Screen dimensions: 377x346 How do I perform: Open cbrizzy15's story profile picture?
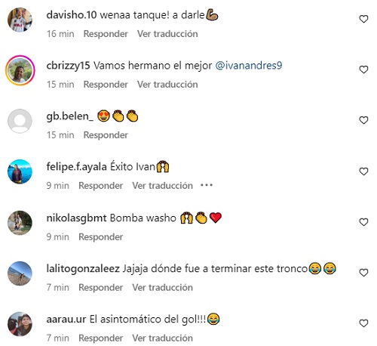[20, 70]
